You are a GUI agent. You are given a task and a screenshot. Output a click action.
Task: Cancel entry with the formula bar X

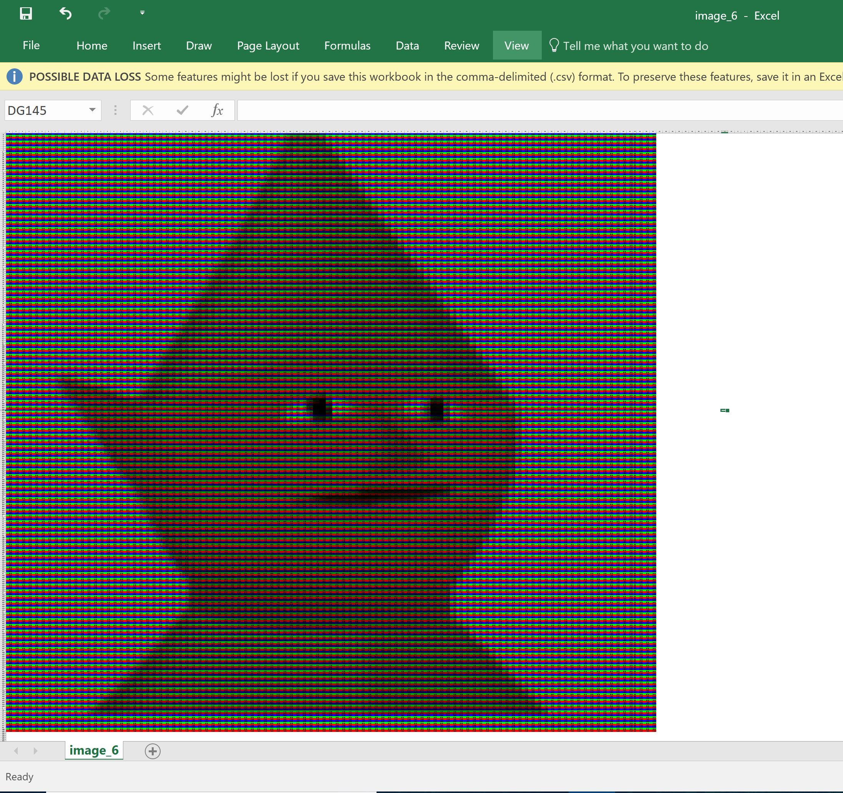[x=148, y=110]
